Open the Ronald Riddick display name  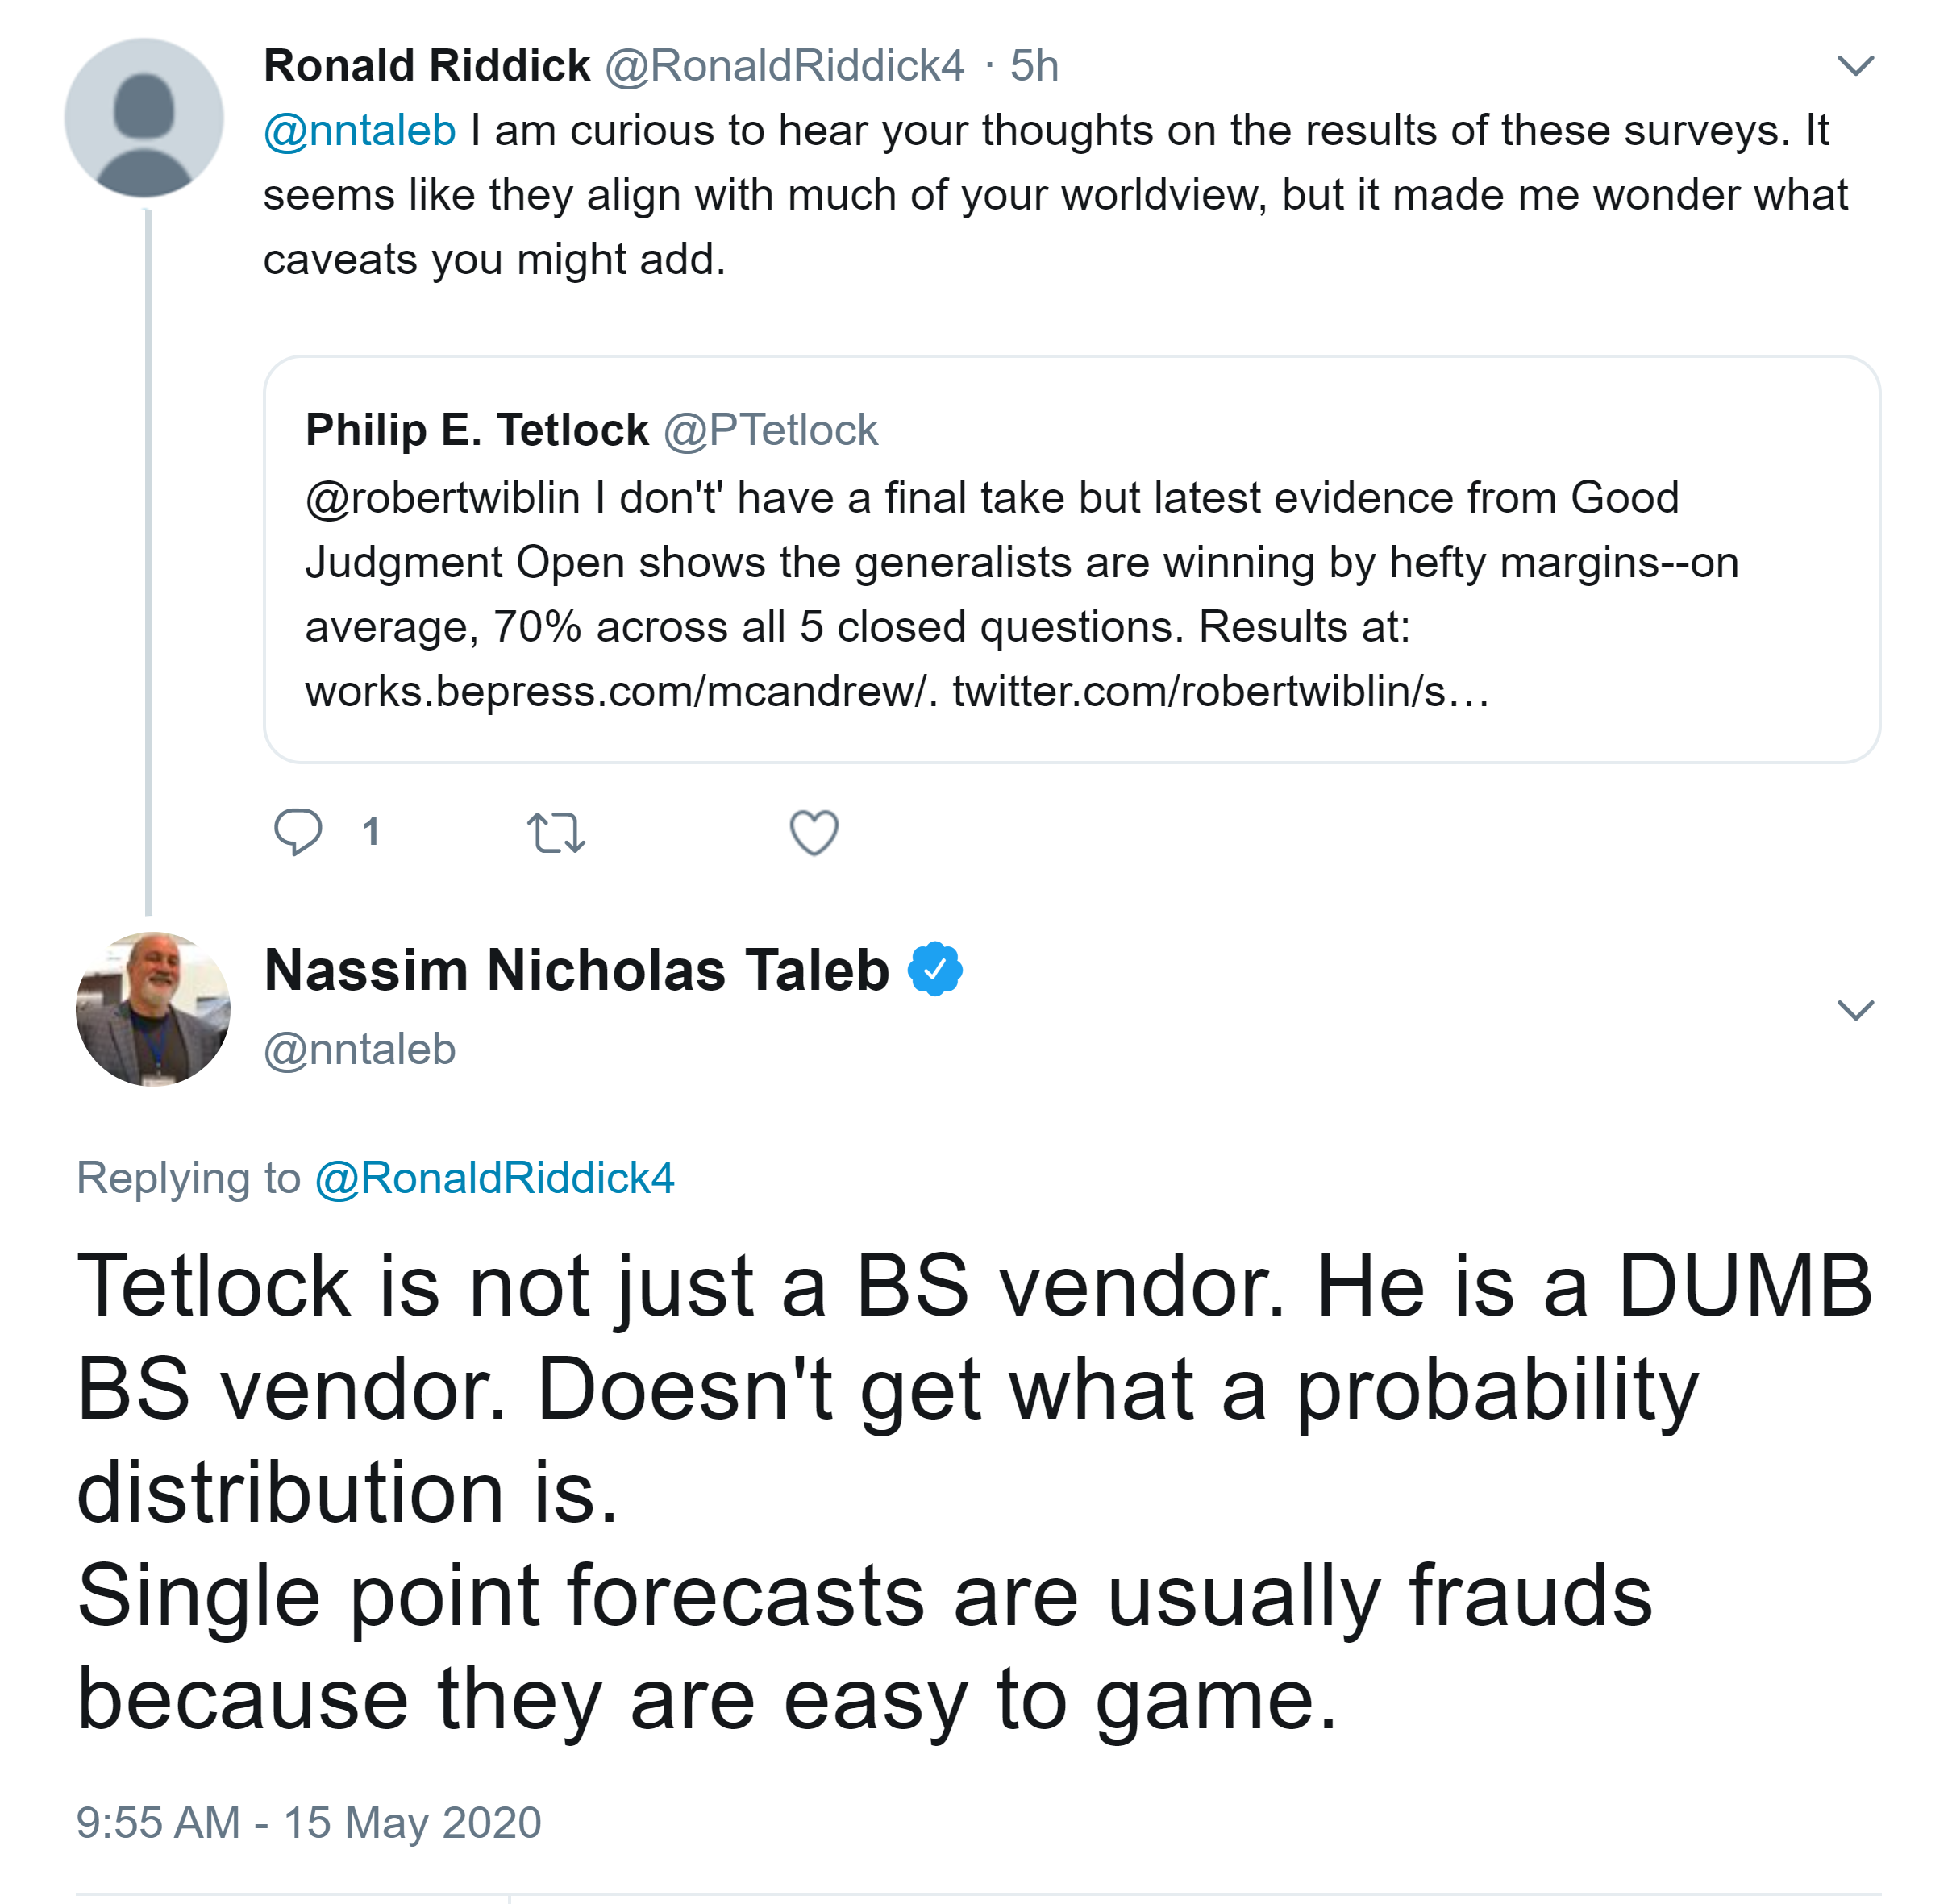(426, 66)
